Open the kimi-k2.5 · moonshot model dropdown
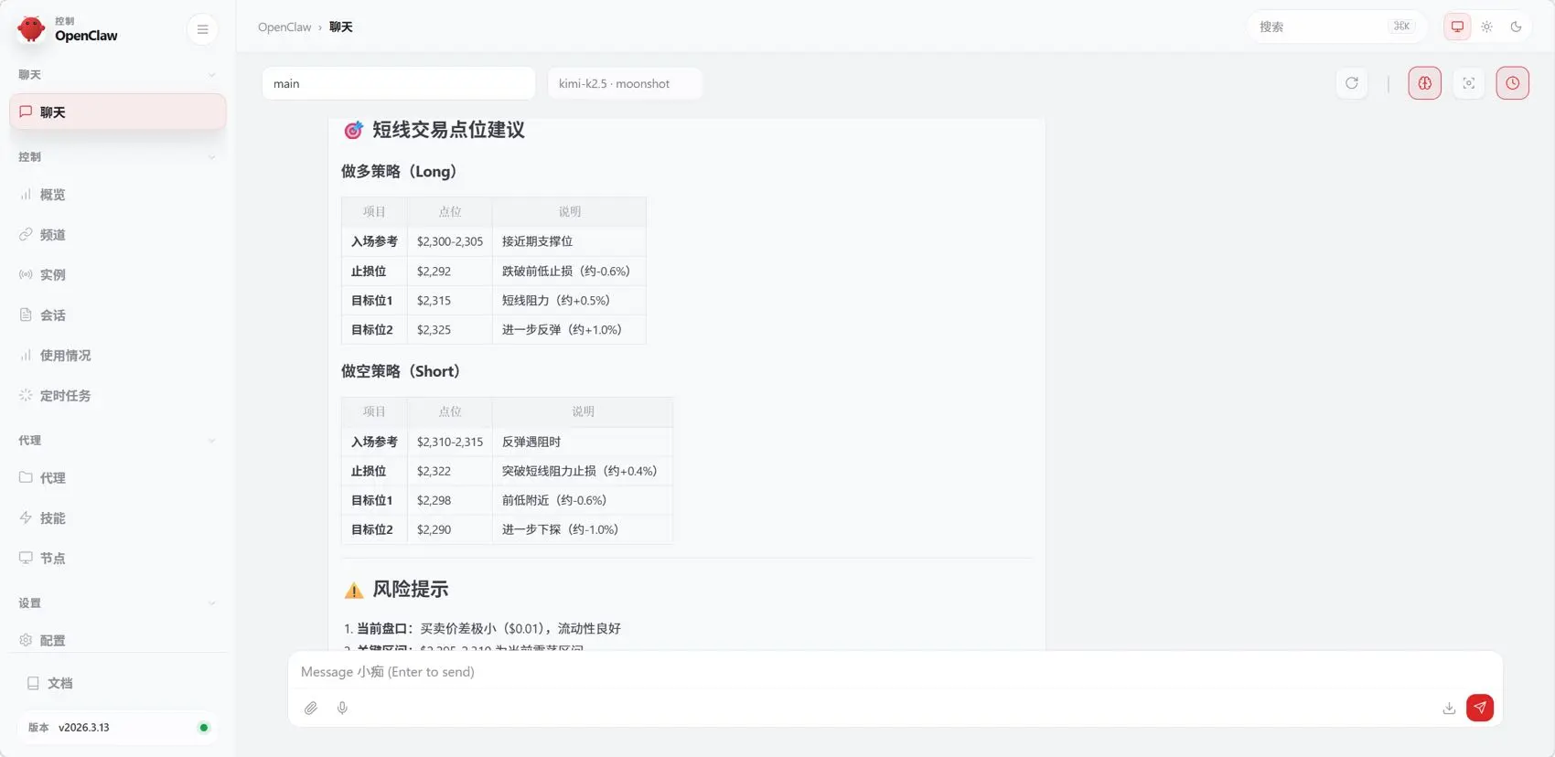Screen dimensions: 1555x757 [x=625, y=83]
